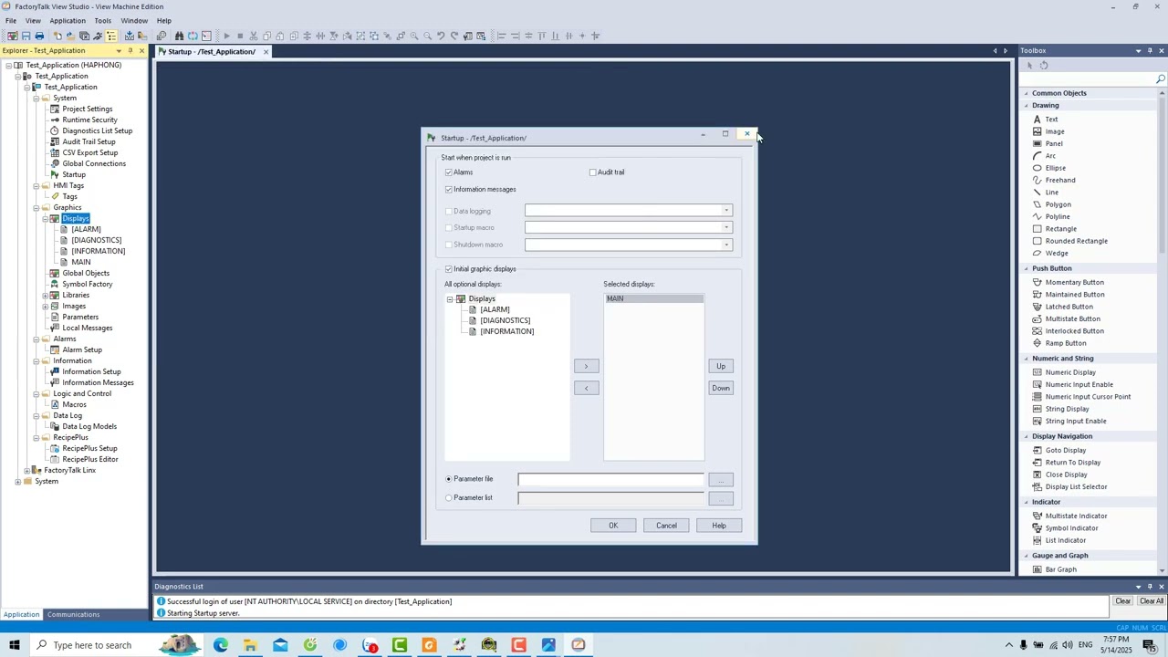Click the Down button for selected displays
Screen dimensions: 1168x657
[x=721, y=388]
